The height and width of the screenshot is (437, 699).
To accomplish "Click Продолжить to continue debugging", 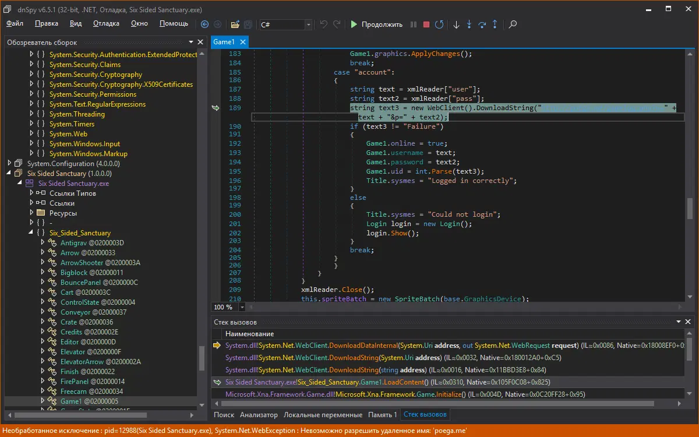I will point(376,24).
